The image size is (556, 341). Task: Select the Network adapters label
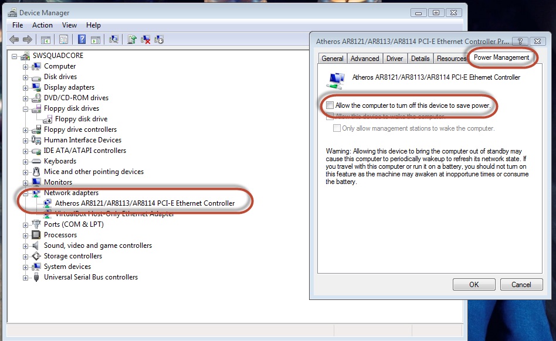71,193
